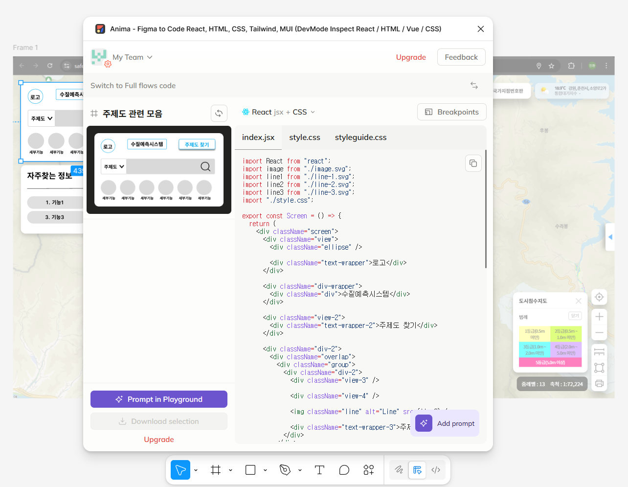
Task: Click the Feedback button
Action: pyautogui.click(x=461, y=57)
